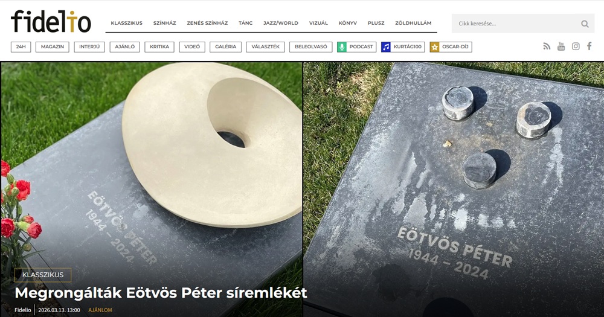The image size is (604, 317).
Task: Click the Klasszikus category label on article
Action: point(43,275)
